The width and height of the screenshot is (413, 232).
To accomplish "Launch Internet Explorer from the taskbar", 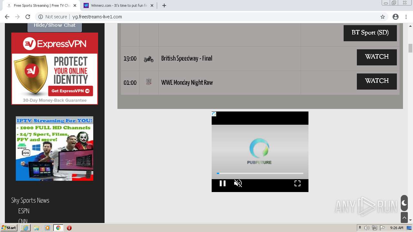I will pos(25,228).
